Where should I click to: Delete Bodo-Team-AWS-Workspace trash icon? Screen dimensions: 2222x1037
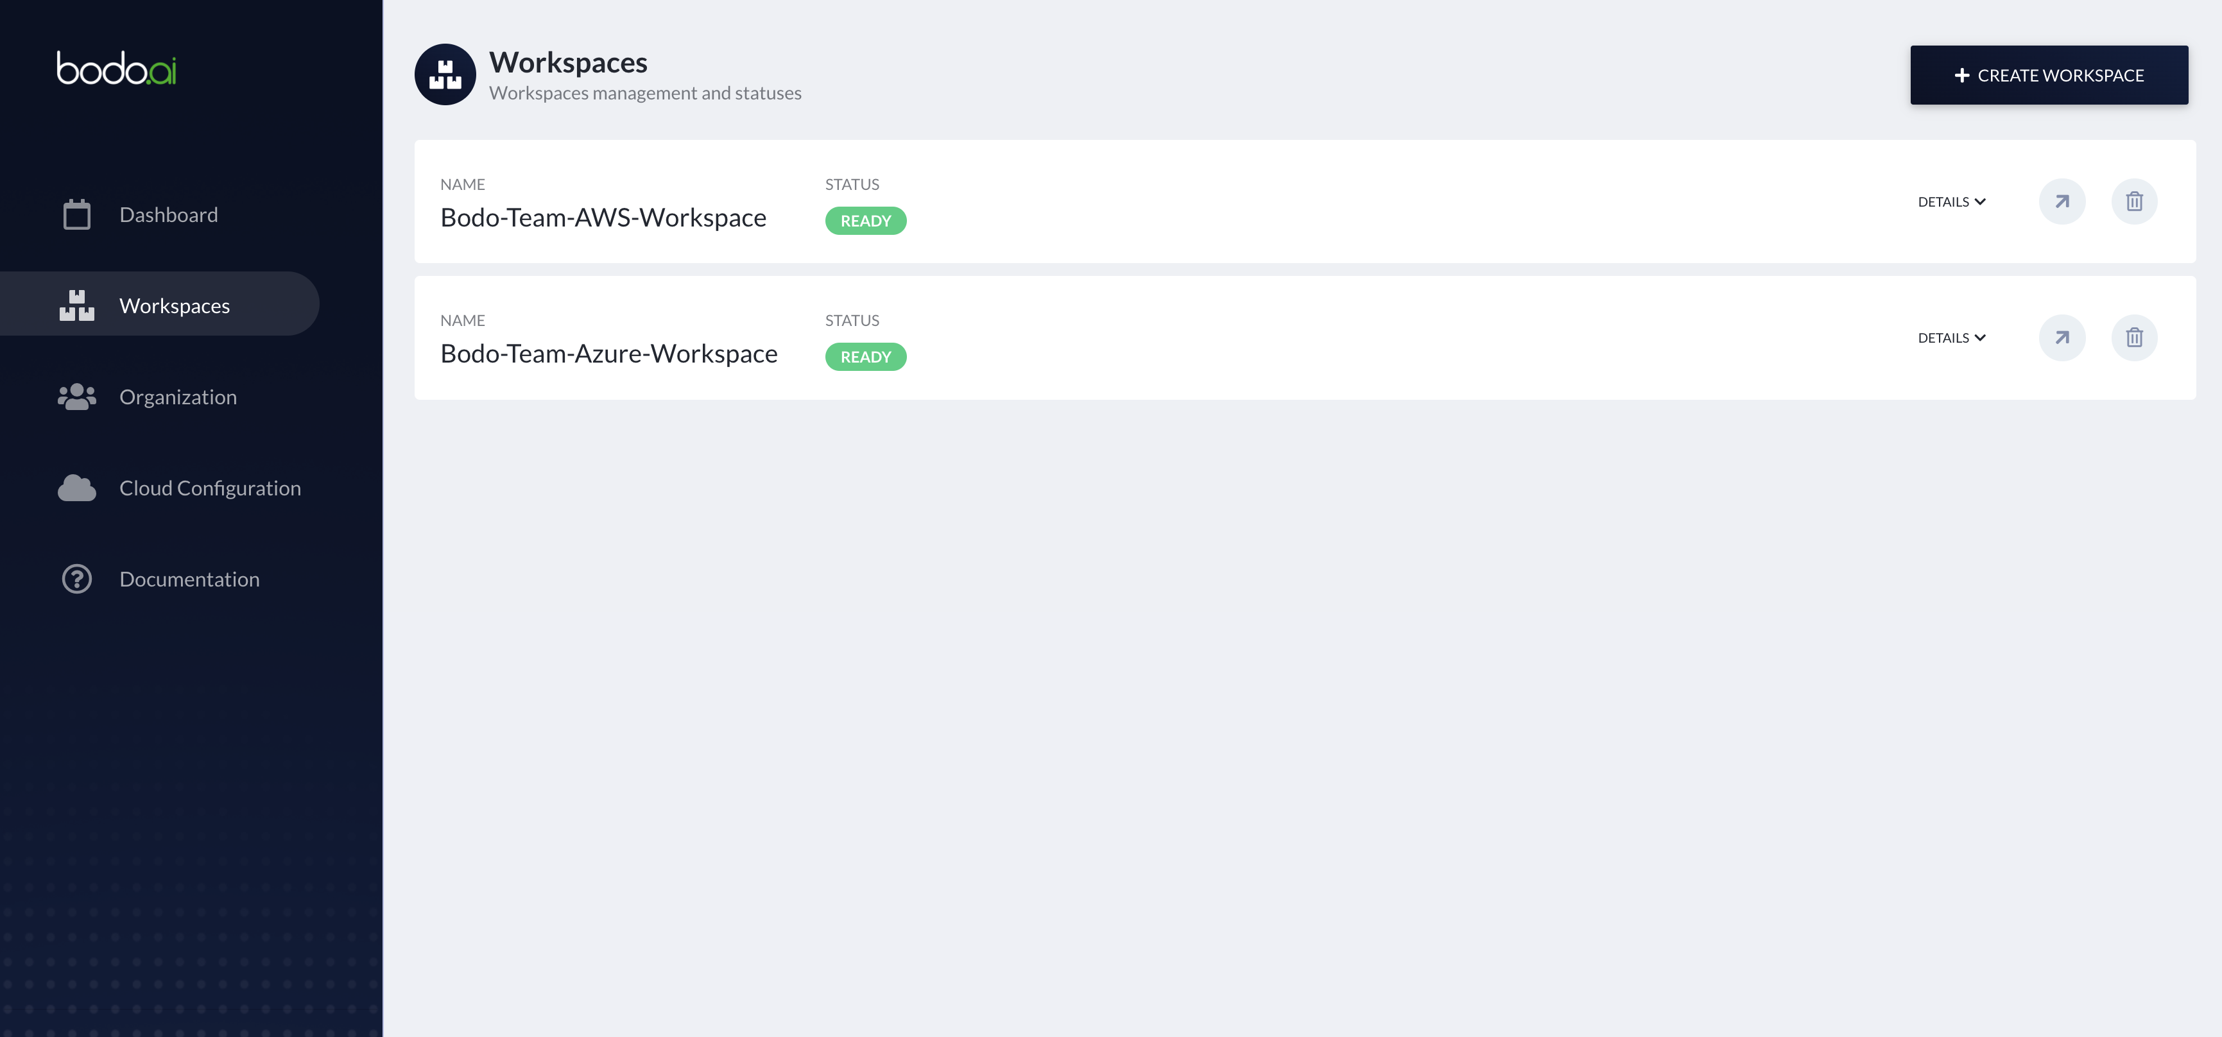tap(2134, 201)
